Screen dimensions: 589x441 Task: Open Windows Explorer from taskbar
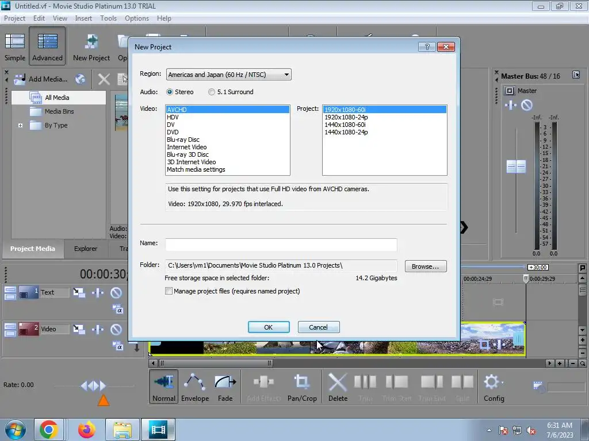(x=123, y=430)
